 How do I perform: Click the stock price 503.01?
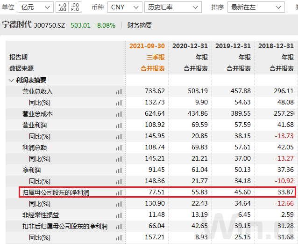click(81, 25)
